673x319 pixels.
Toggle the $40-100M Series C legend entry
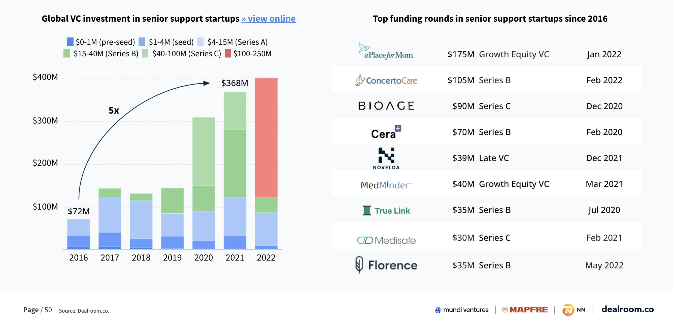182,54
